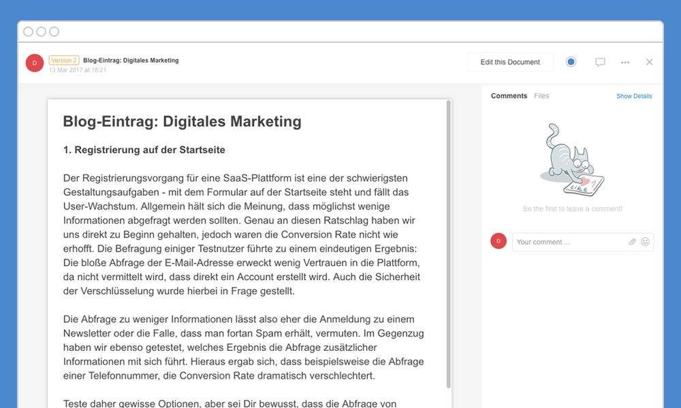Click the line starting Teste daher gewisse Optionen
681x408 pixels.
tap(229, 403)
